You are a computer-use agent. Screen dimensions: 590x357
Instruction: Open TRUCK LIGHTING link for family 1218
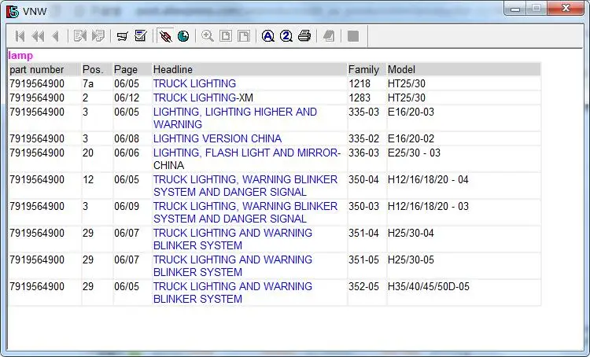point(194,83)
